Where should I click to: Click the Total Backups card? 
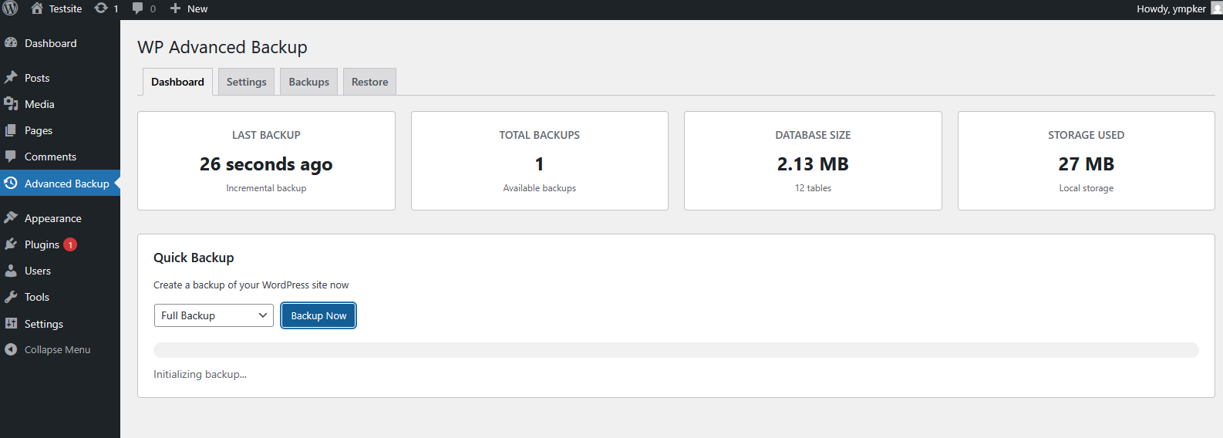click(540, 160)
